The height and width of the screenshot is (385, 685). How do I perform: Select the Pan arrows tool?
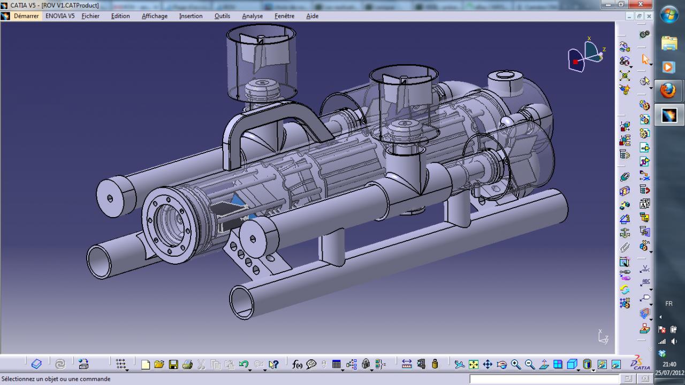pos(488,365)
